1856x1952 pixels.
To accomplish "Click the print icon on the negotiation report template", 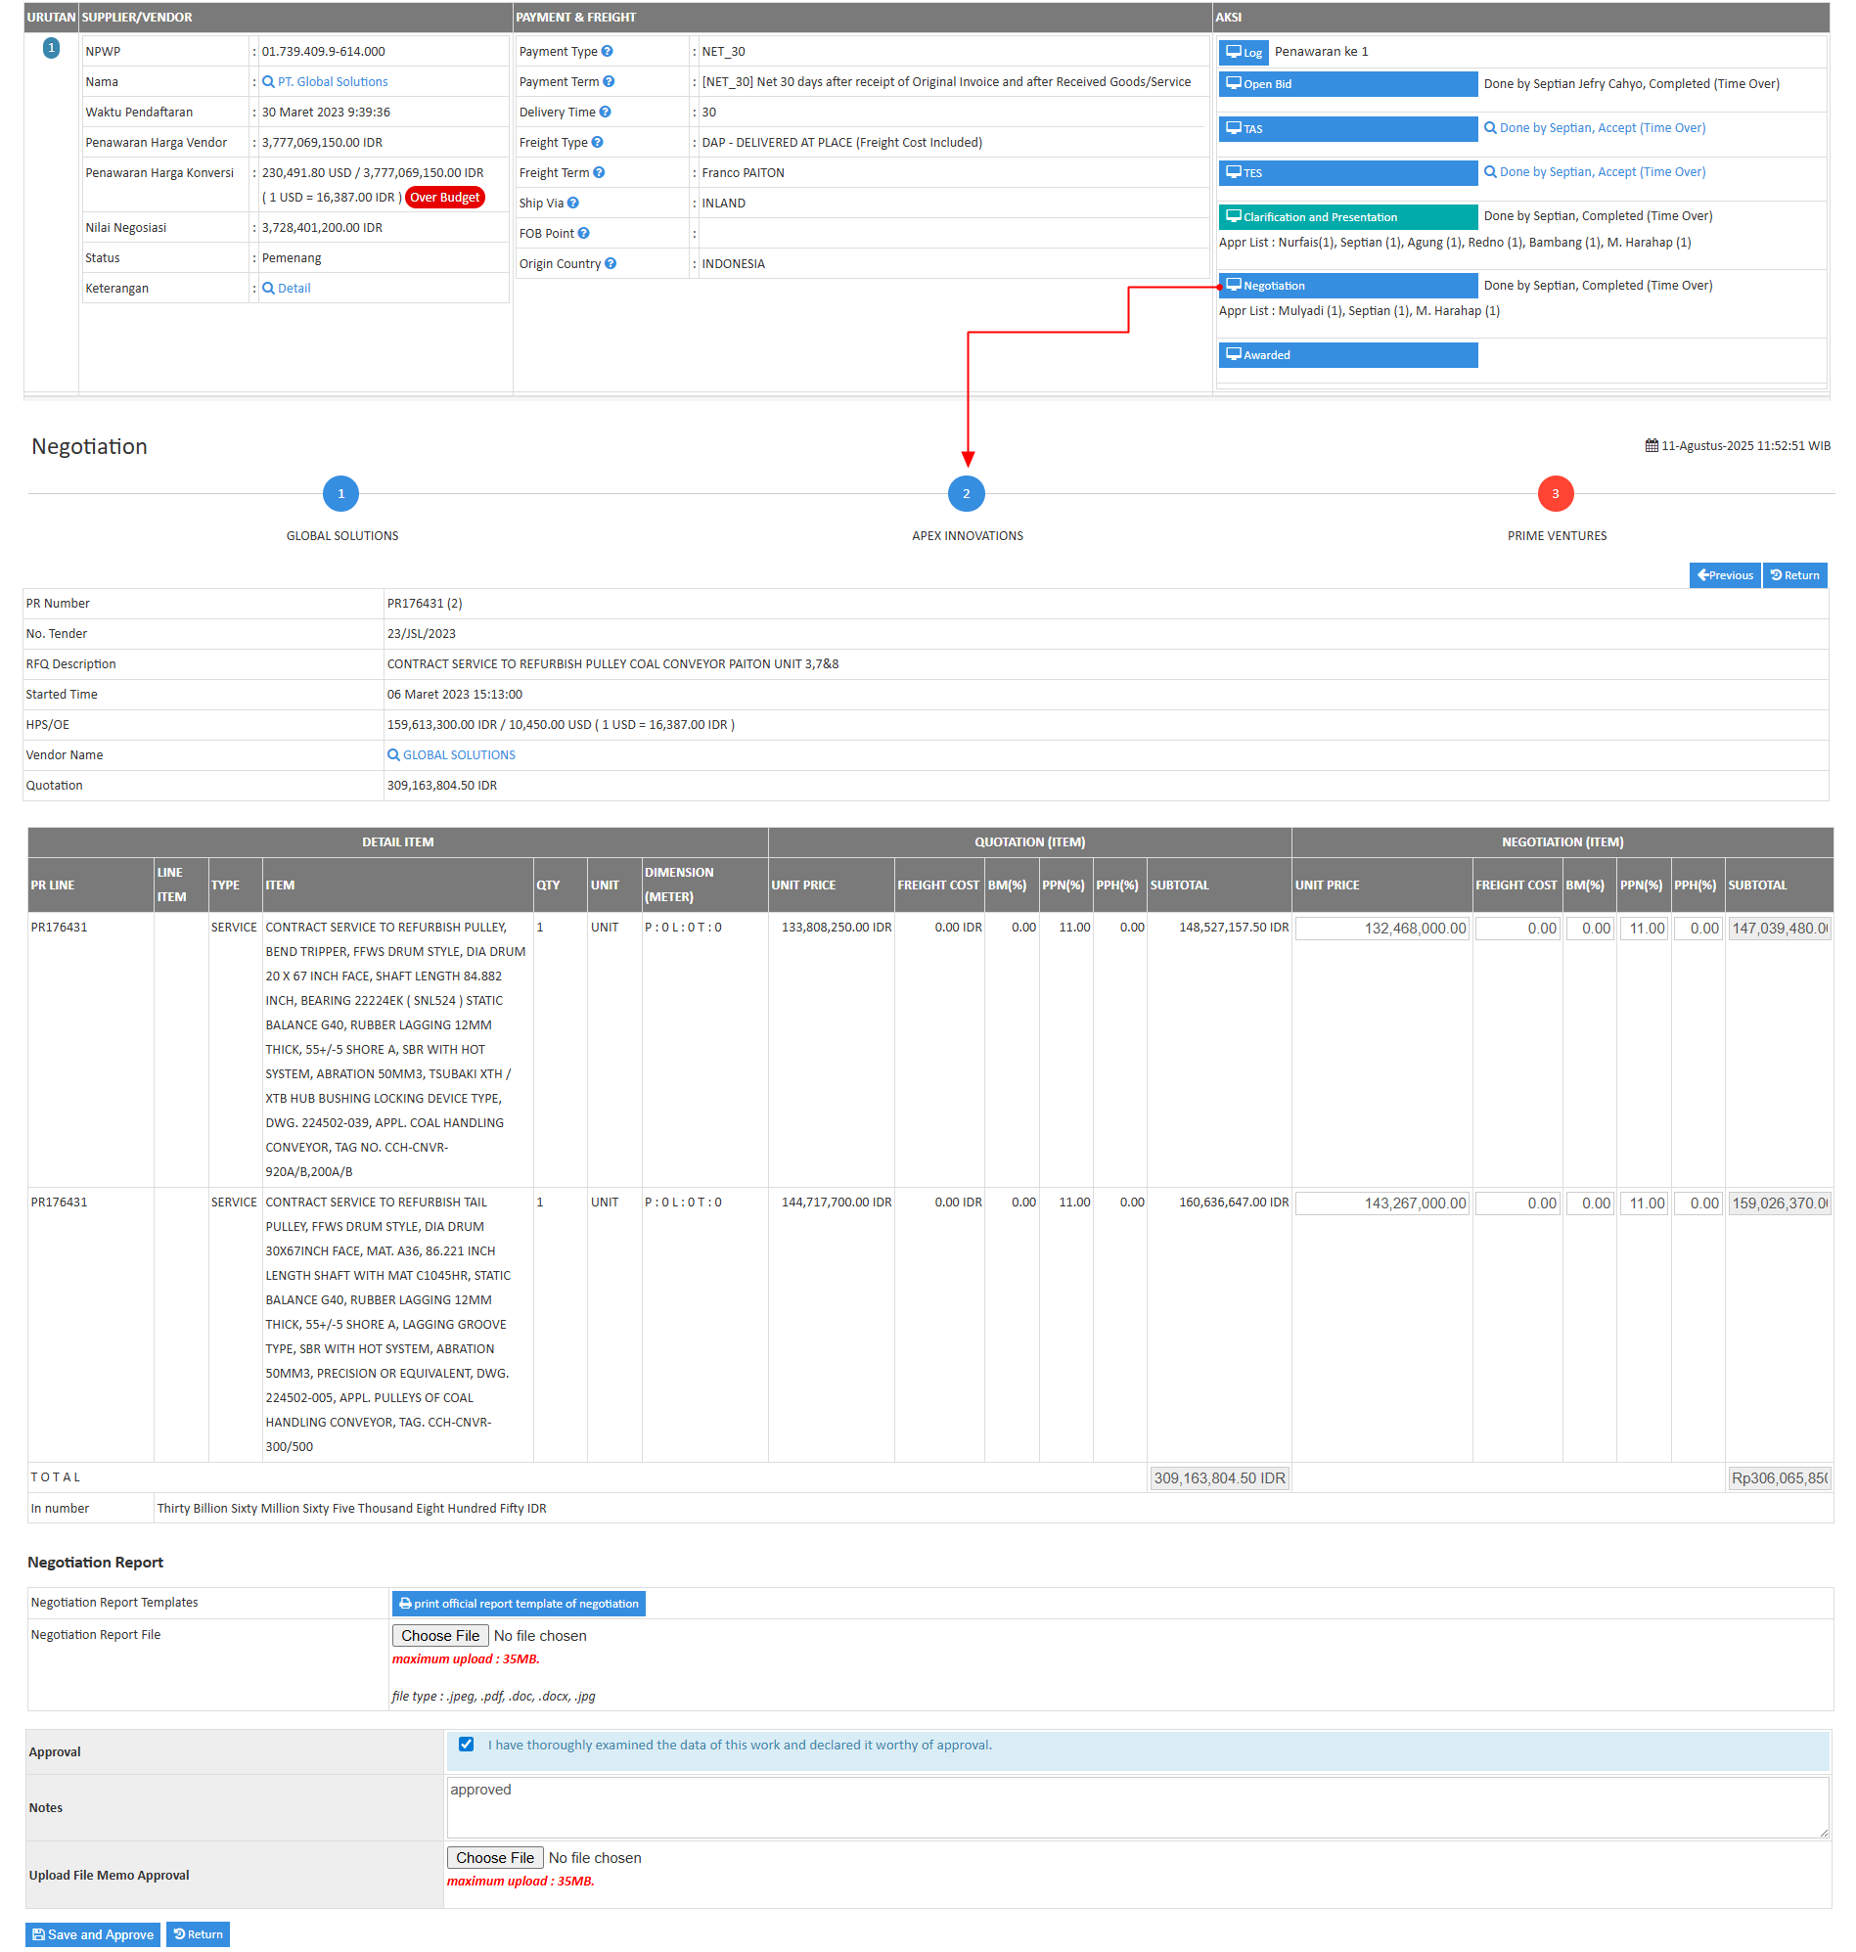I will [406, 1603].
